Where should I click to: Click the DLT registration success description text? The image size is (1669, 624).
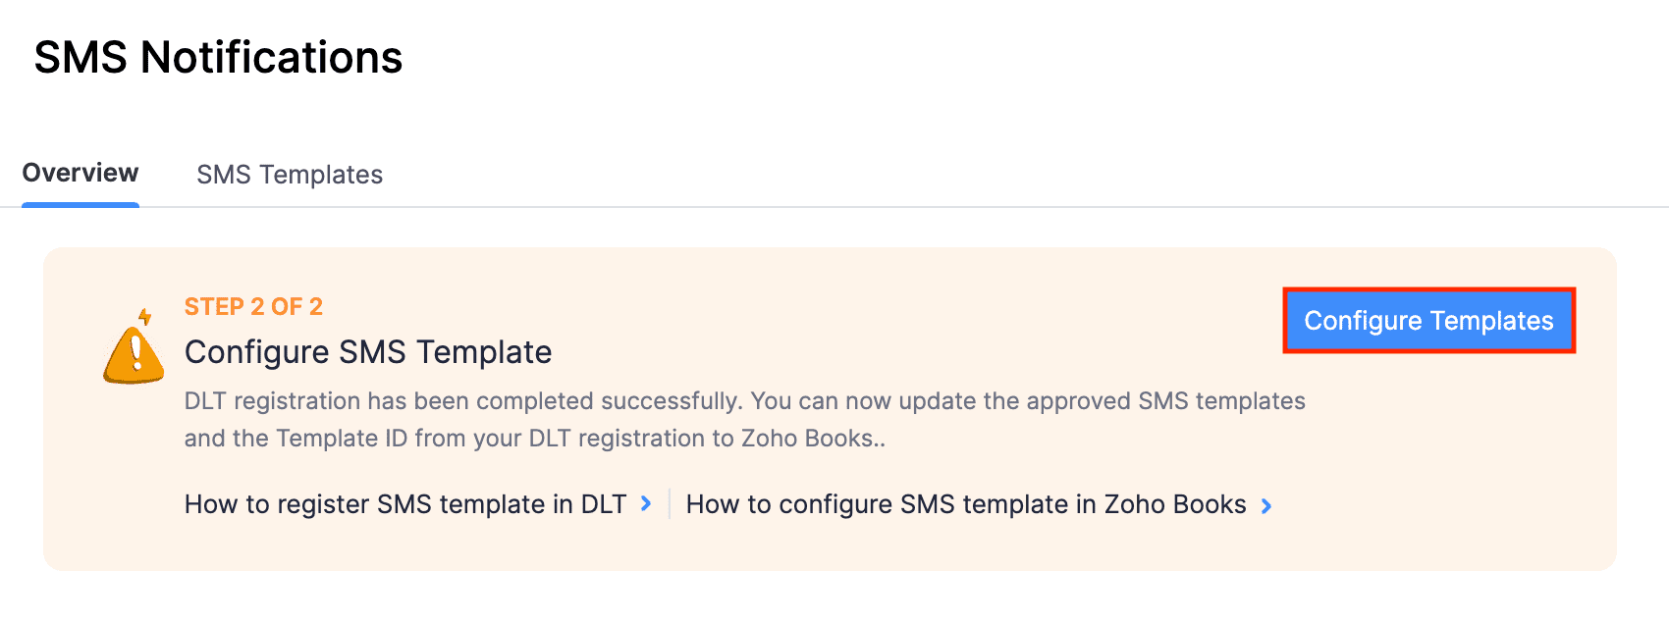tap(744, 419)
